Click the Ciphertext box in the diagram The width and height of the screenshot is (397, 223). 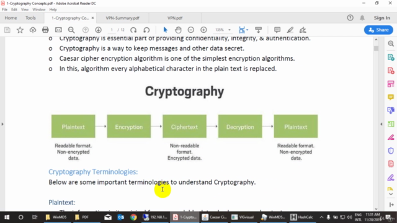(x=184, y=126)
